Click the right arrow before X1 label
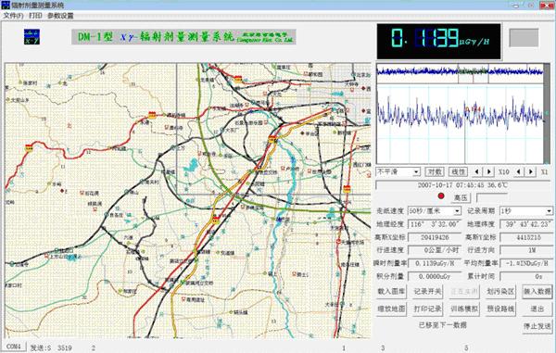This screenshot has width=556, height=353. (x=531, y=172)
